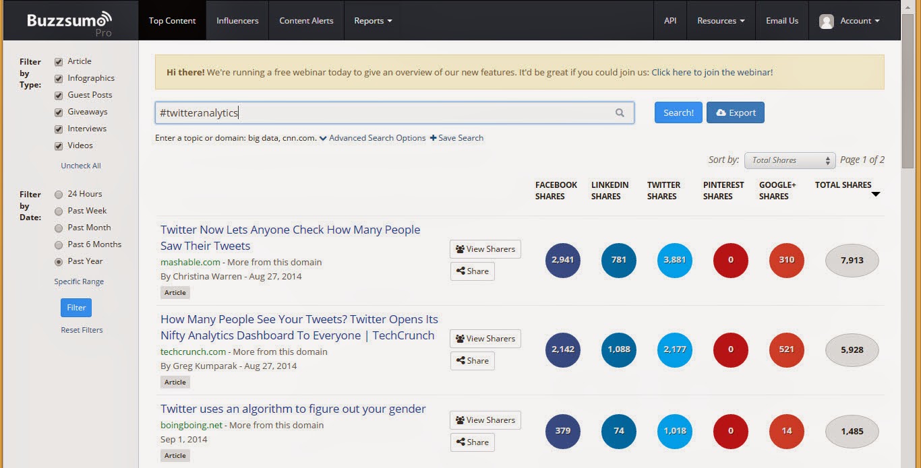The height and width of the screenshot is (468, 921).
Task: View Sharers of the Mashable article
Action: [485, 249]
